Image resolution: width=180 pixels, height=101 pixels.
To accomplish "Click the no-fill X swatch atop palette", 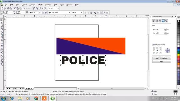I will 179,21.
